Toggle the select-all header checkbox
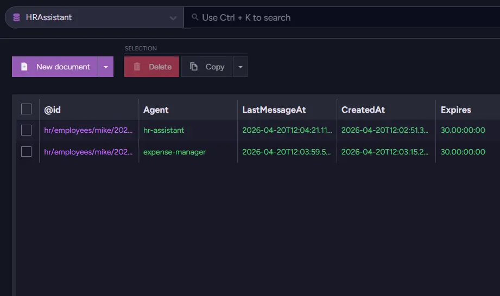This screenshot has height=296, width=500. coord(26,110)
